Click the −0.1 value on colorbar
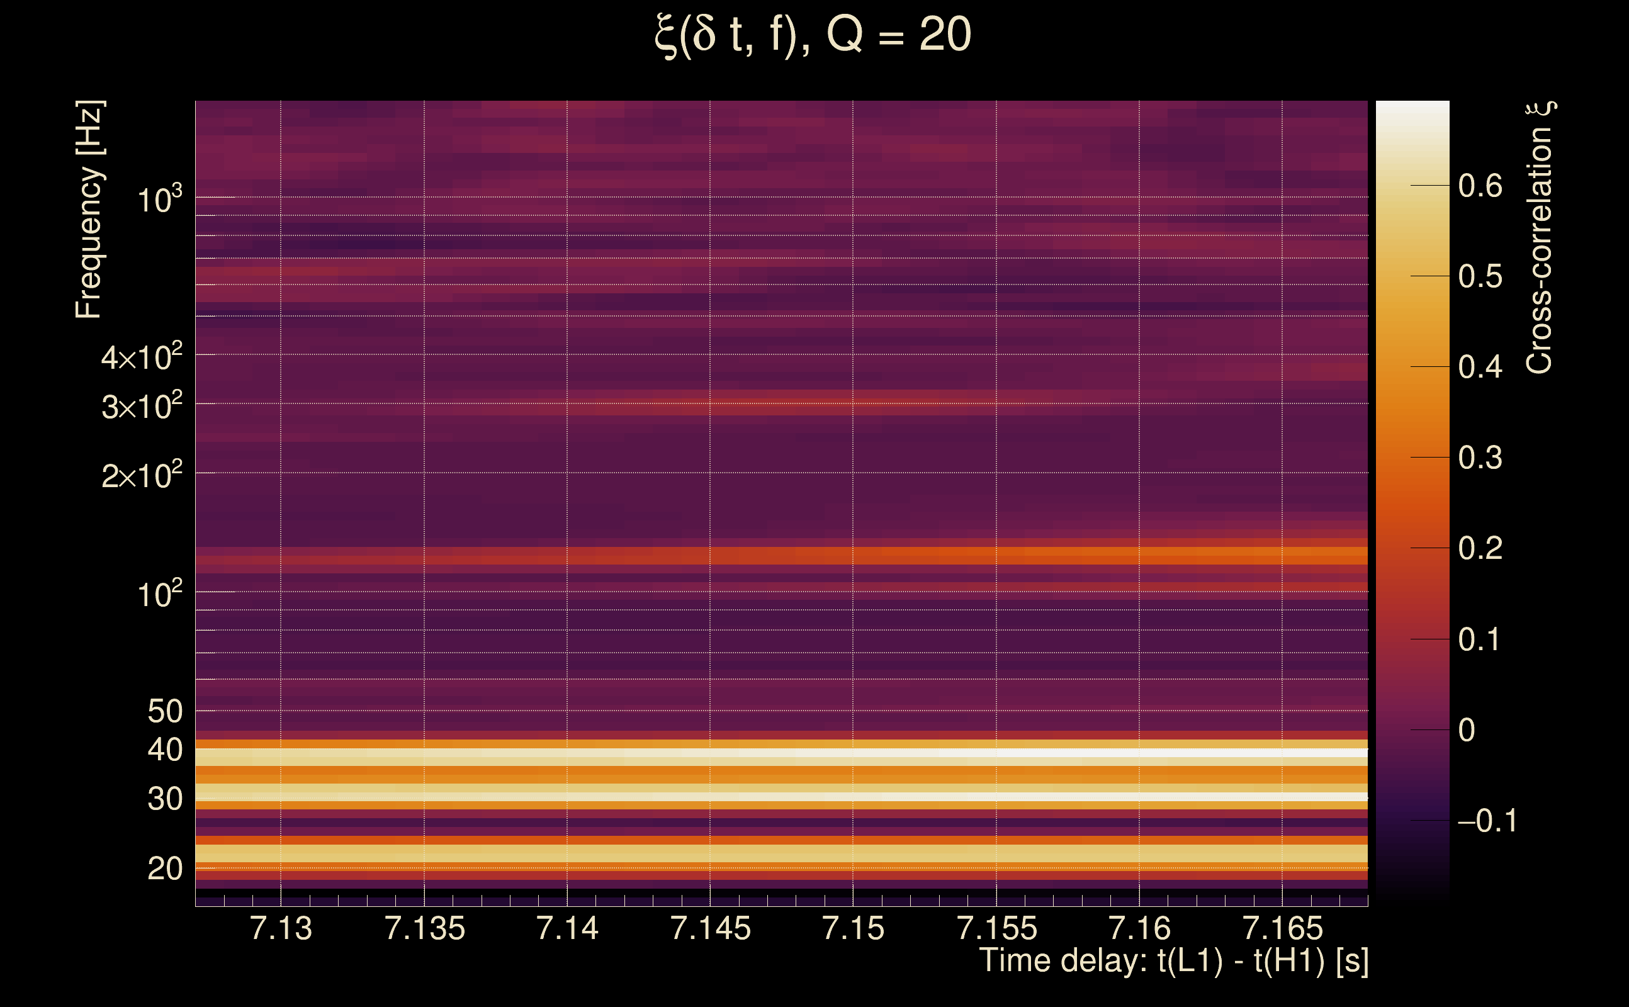The height and width of the screenshot is (1007, 1629). pyautogui.click(x=1487, y=821)
